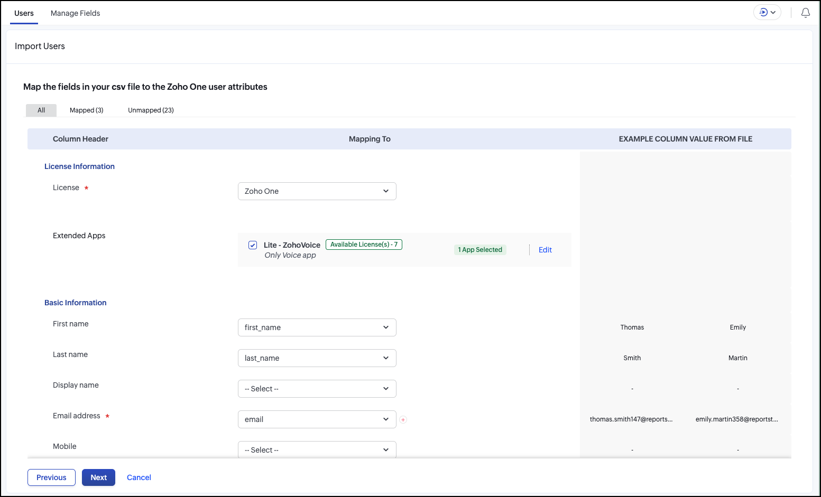Show All fields tab
Screen dimensions: 821x497
click(x=41, y=110)
